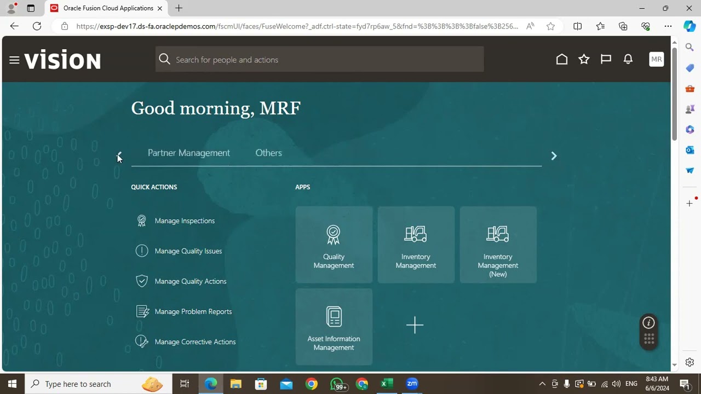
Task: Click the search magnifier icon
Action: 165,59
